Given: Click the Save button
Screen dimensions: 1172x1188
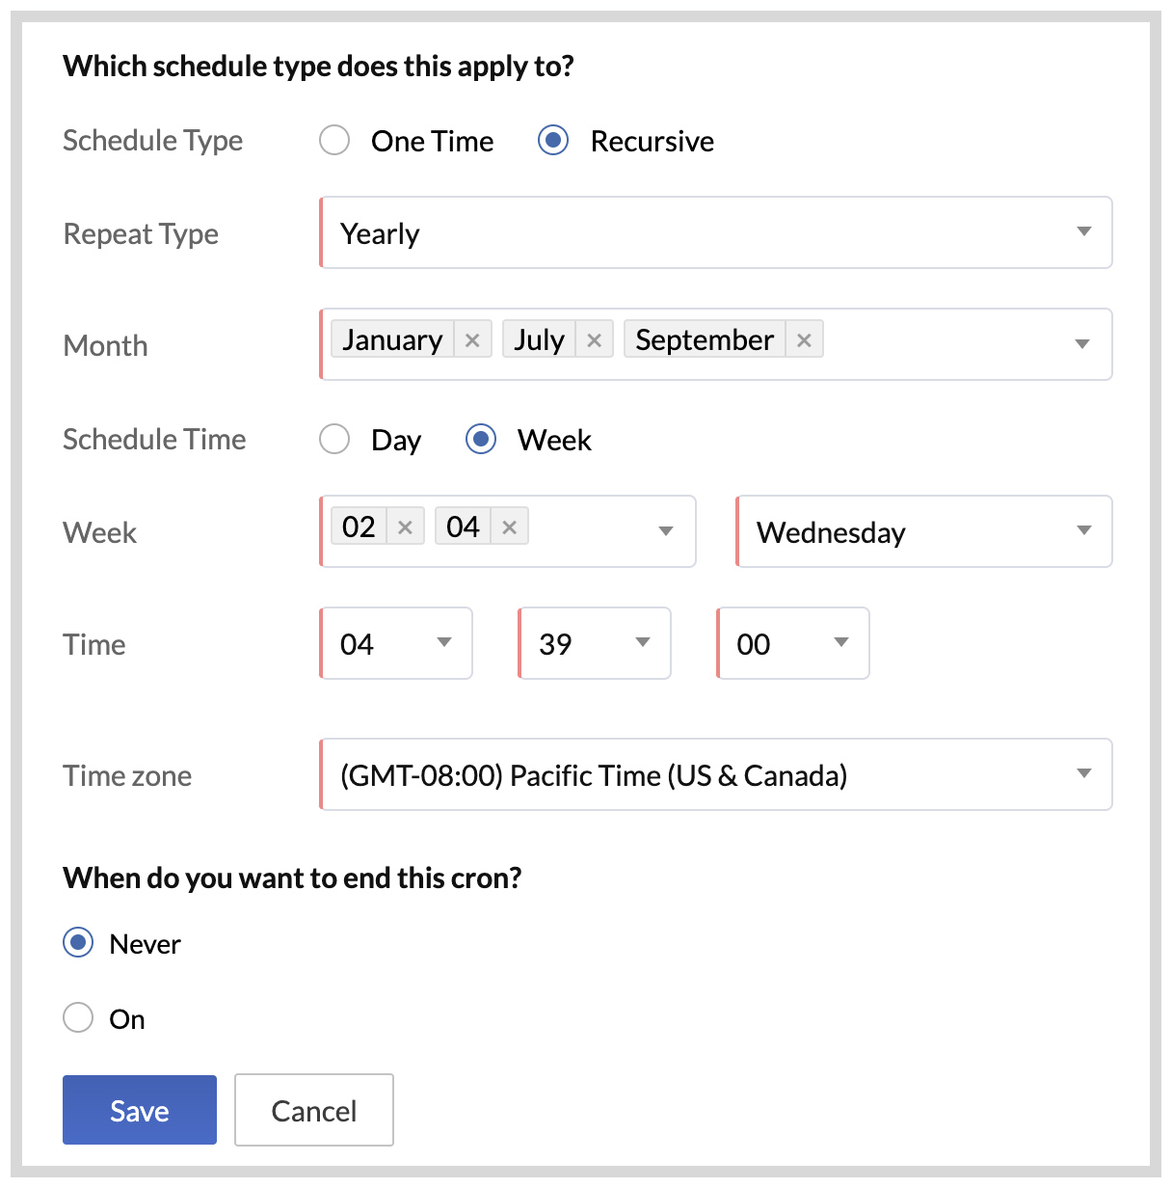Looking at the screenshot, I should point(140,1111).
